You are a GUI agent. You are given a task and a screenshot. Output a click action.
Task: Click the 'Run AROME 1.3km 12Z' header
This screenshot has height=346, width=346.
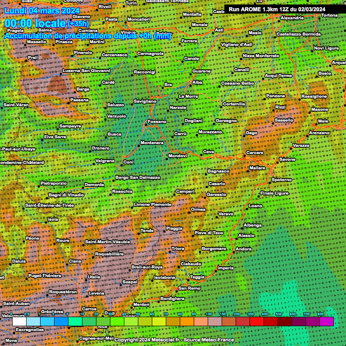pos(277,9)
